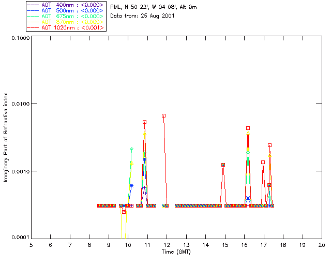Viewport: 331px width, 265px height.
Task: Click the 0.1000 y-axis label
Action: 21,38
